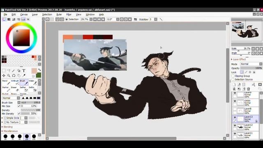The height and width of the screenshot is (148, 263).
Task: Open the Filter menu
Action: [x=69, y=15]
